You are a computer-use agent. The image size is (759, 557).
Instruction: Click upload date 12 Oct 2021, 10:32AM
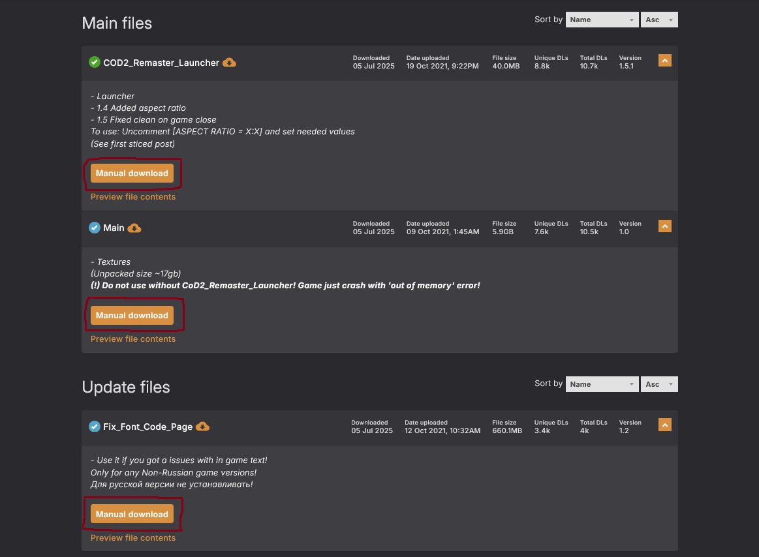[x=442, y=430]
